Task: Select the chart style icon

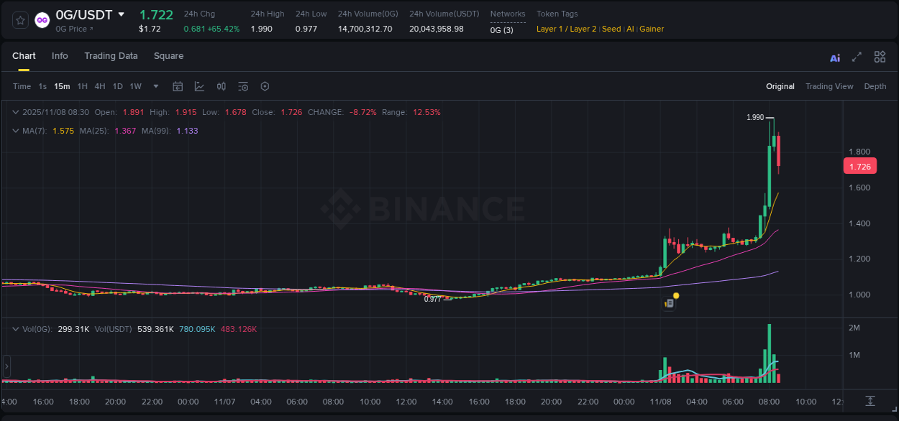Action: tap(199, 86)
